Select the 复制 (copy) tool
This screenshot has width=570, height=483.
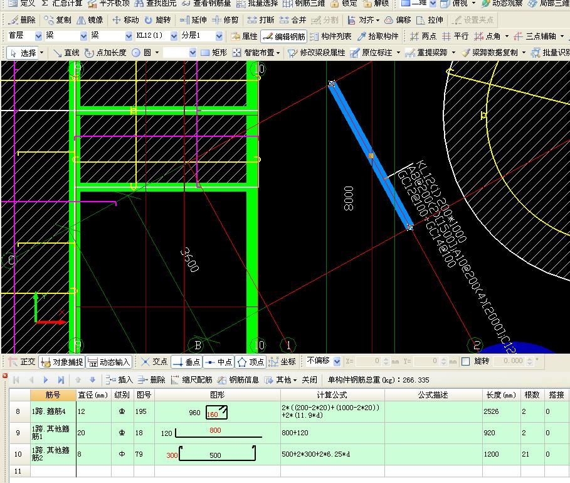point(58,20)
